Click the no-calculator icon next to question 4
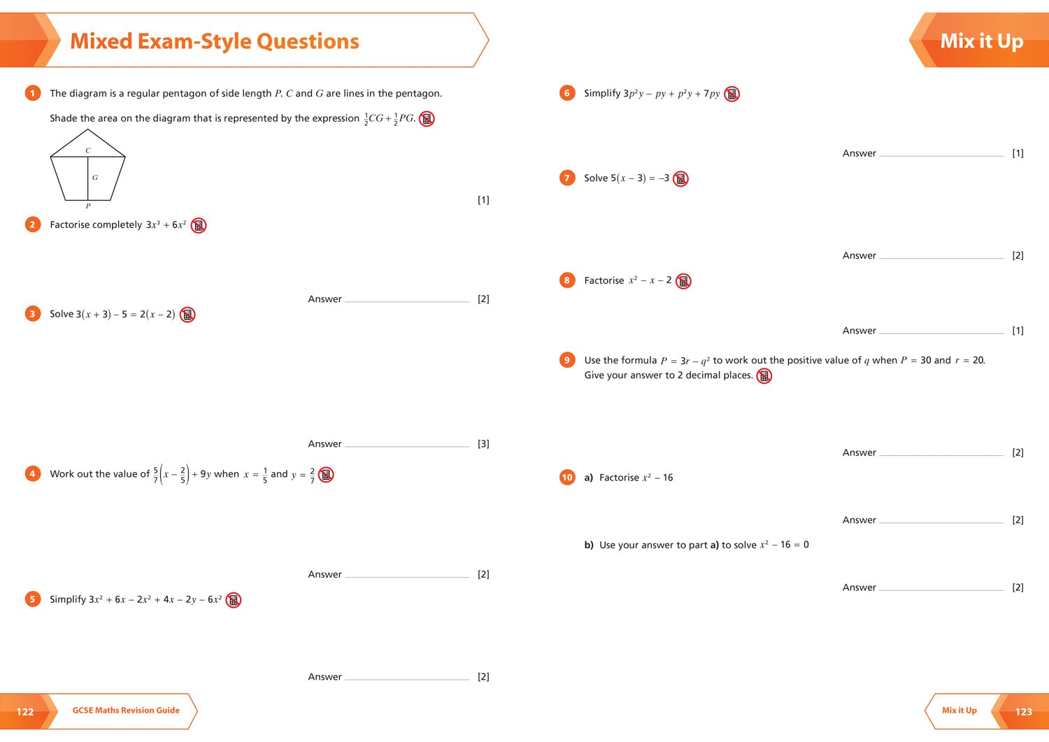Image resolution: width=1049 pixels, height=742 pixels. (326, 475)
